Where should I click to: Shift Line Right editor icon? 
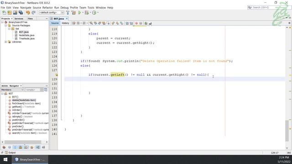pyautogui.click(x=131, y=23)
